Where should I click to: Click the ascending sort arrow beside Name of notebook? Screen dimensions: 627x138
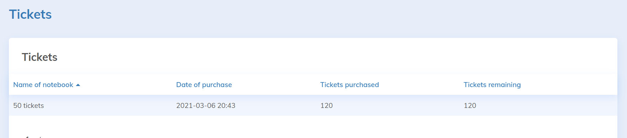[x=78, y=85]
